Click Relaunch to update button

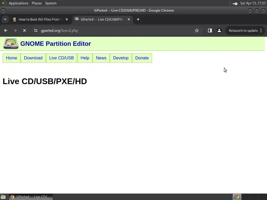243,31
